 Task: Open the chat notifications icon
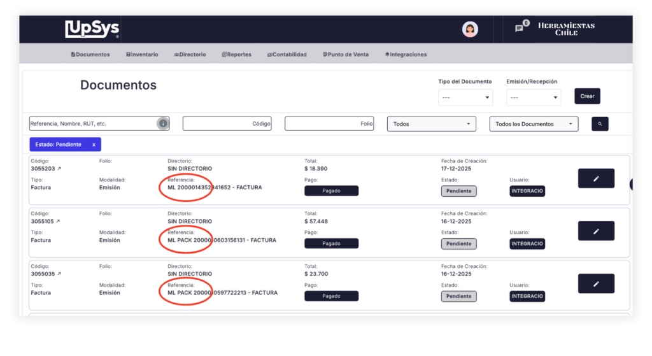pos(520,28)
